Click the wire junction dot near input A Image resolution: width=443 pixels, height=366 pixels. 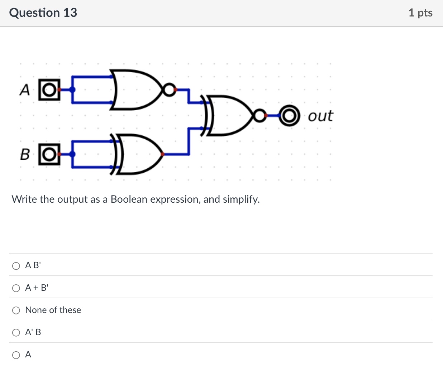click(73, 89)
